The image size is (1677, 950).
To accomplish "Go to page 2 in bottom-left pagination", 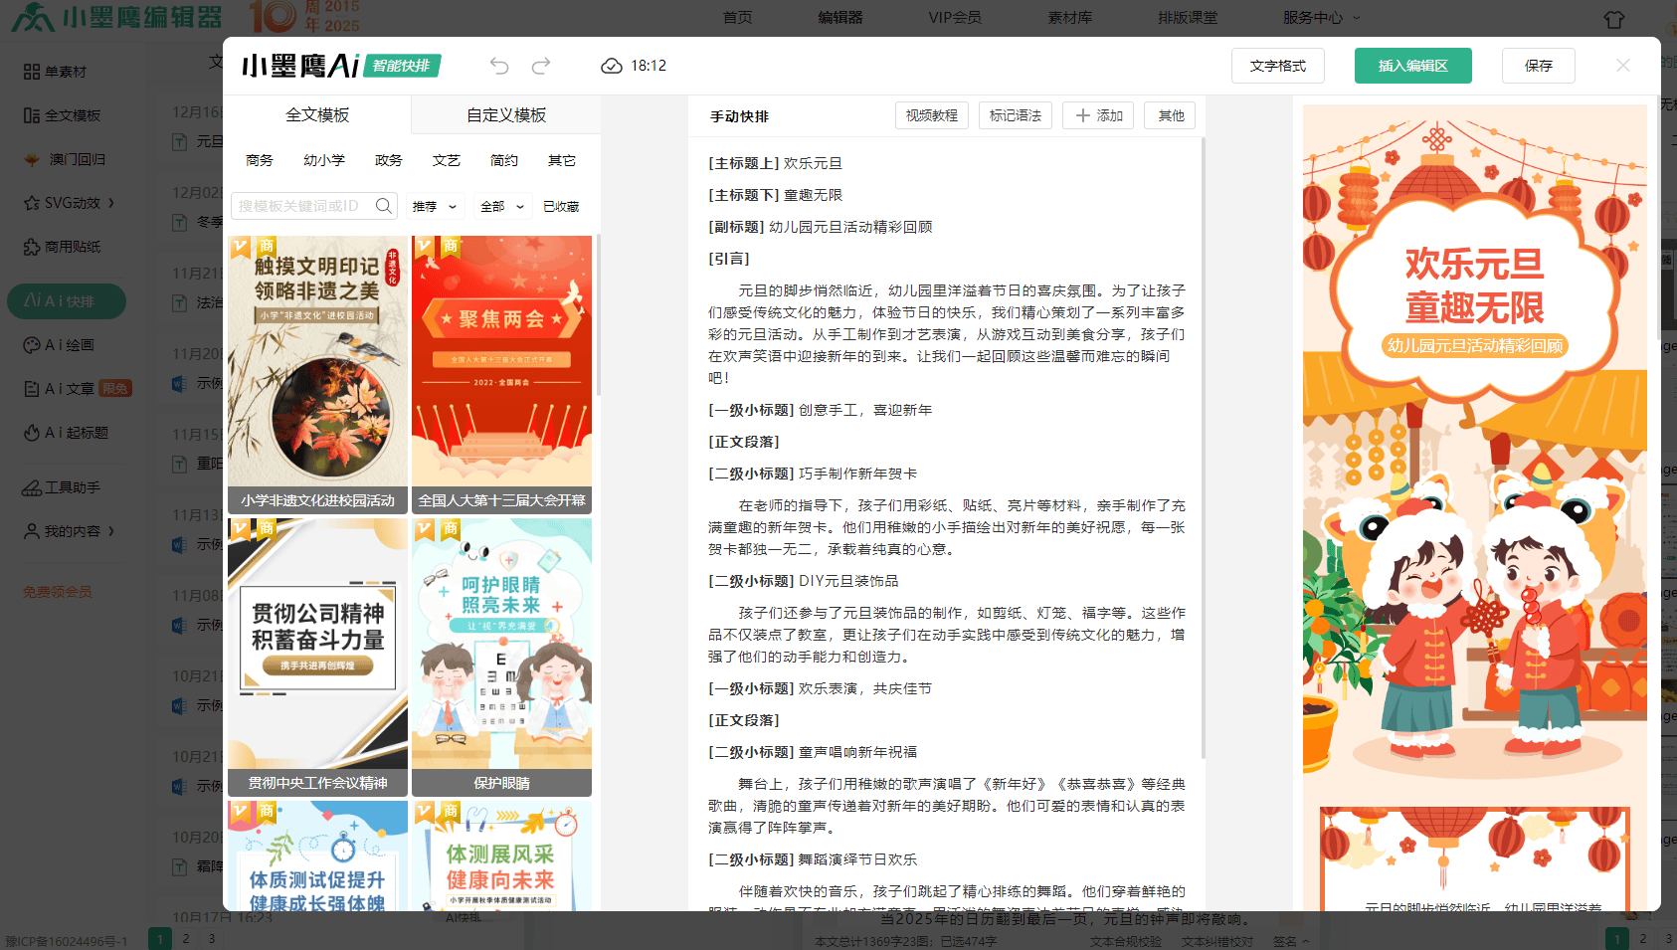I will (x=186, y=939).
